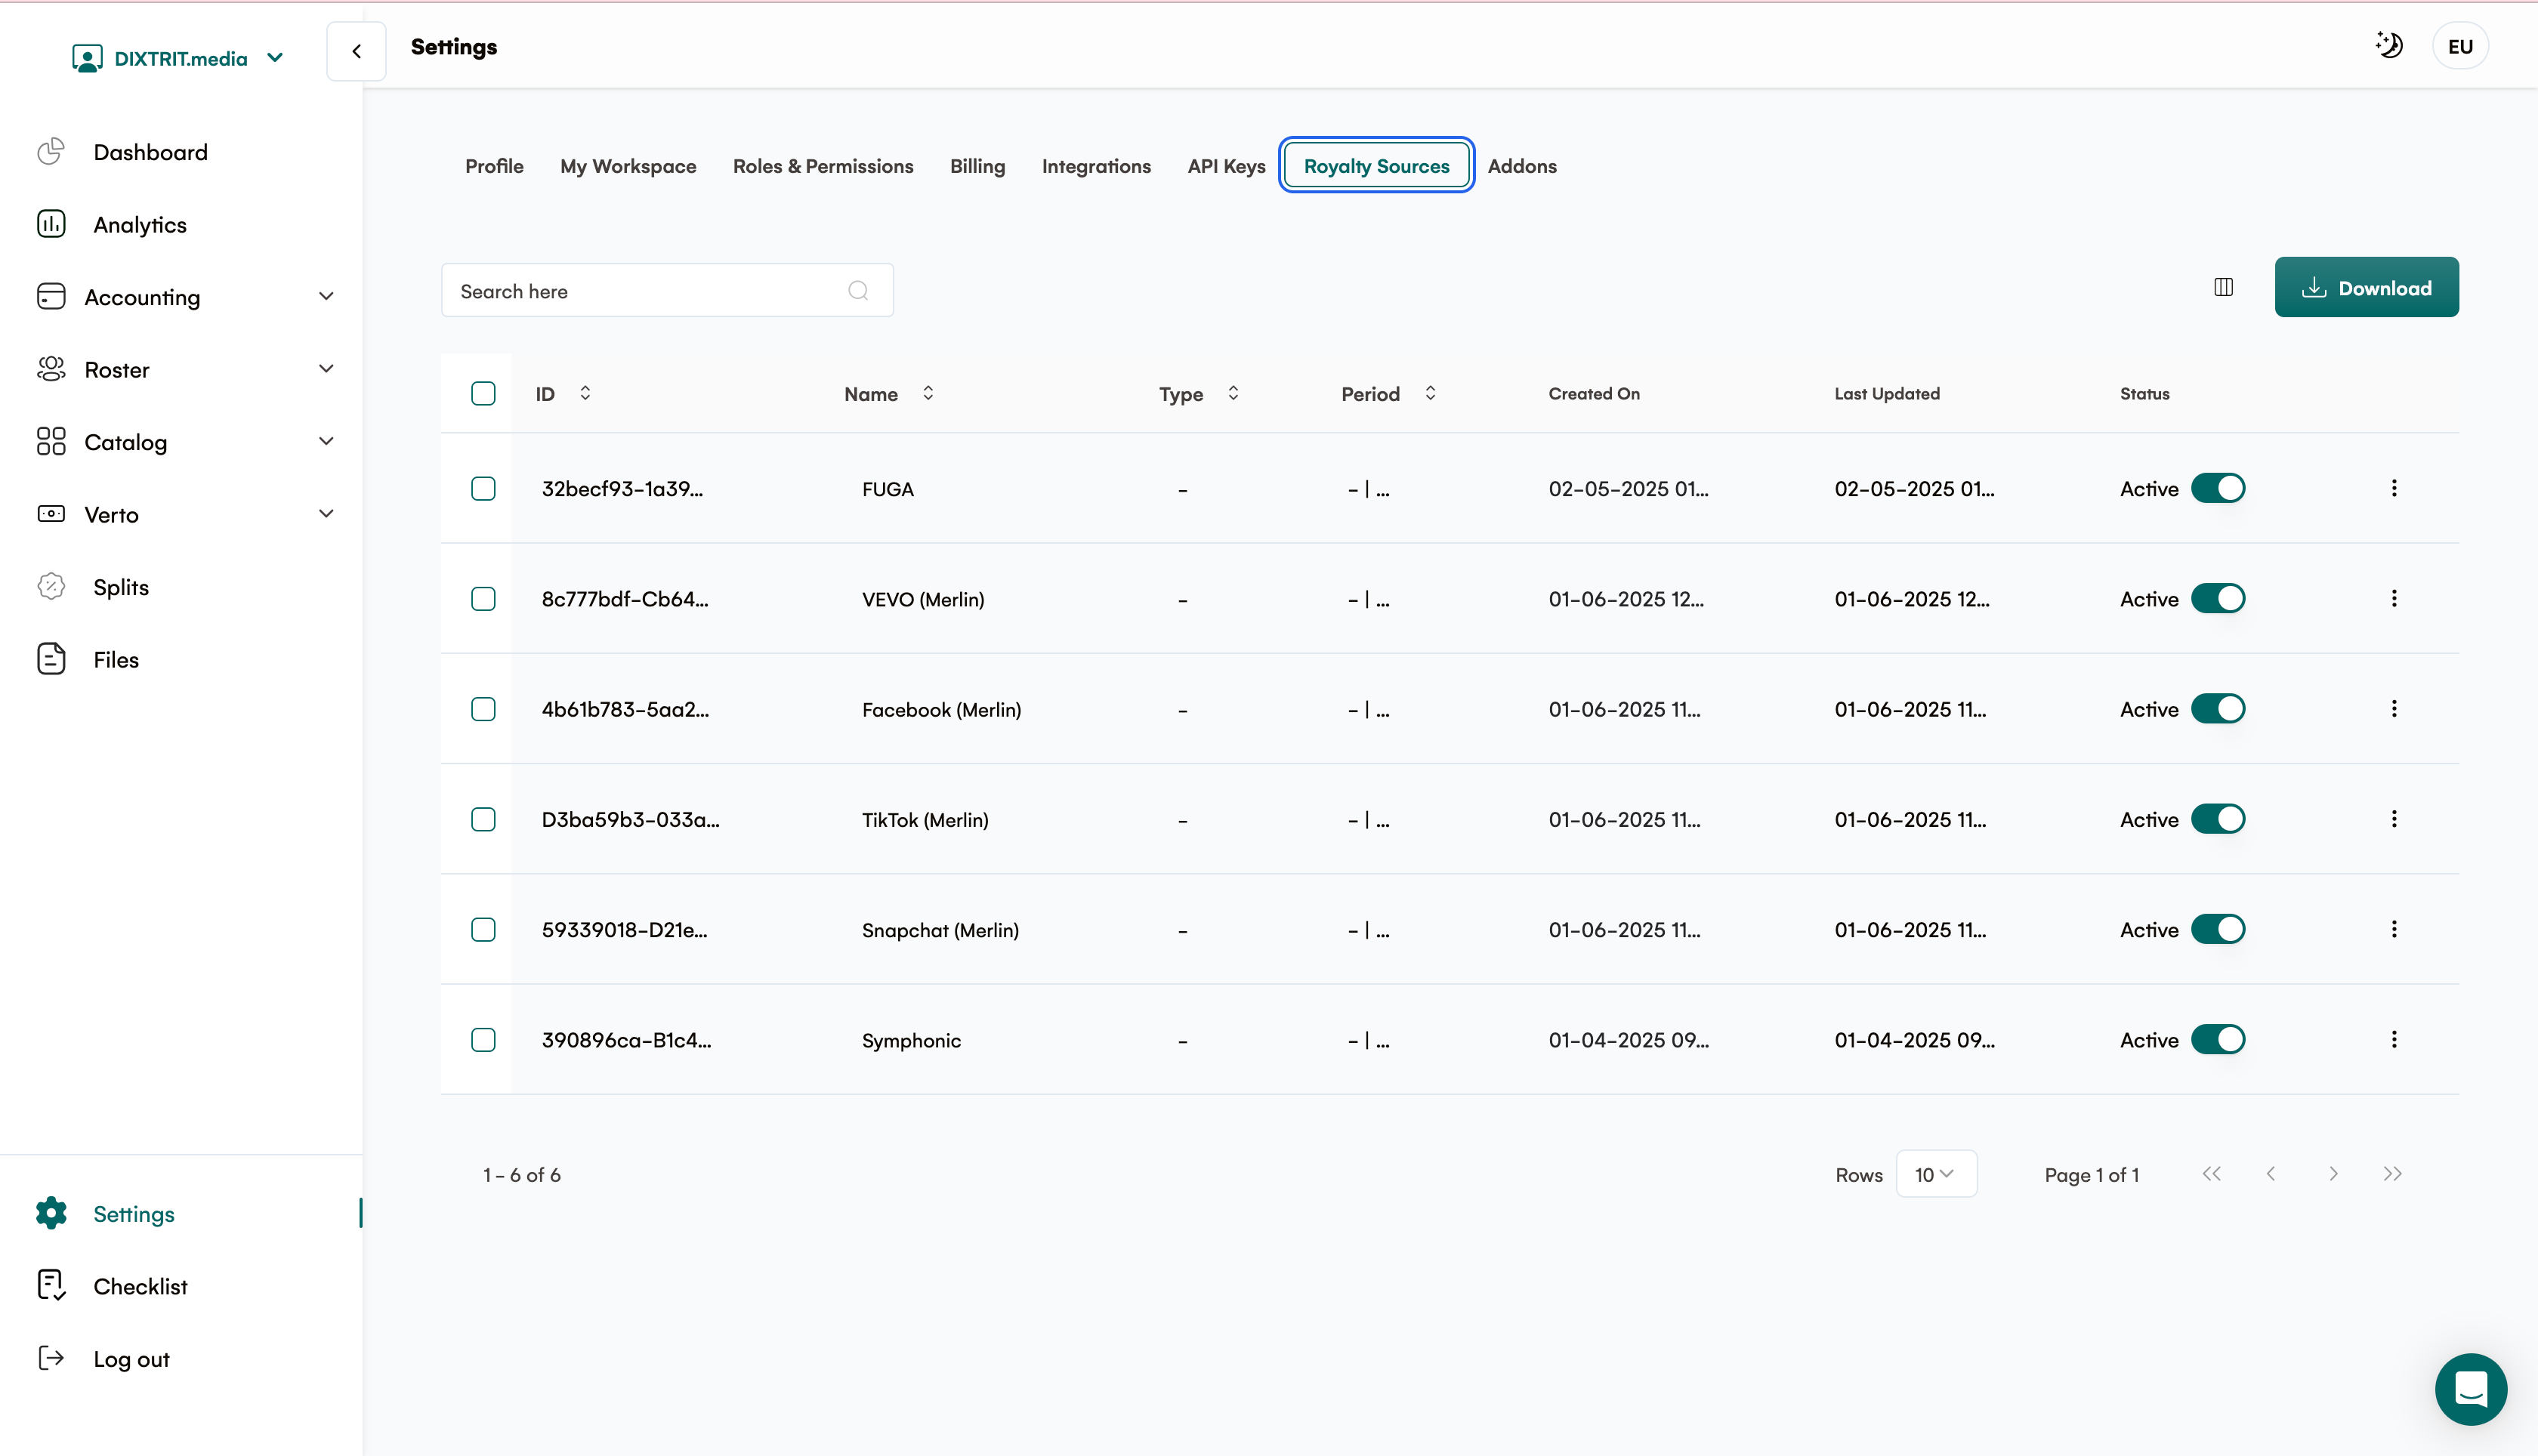
Task: Select the VEVO (Merlin) row checkbox
Action: click(x=483, y=598)
